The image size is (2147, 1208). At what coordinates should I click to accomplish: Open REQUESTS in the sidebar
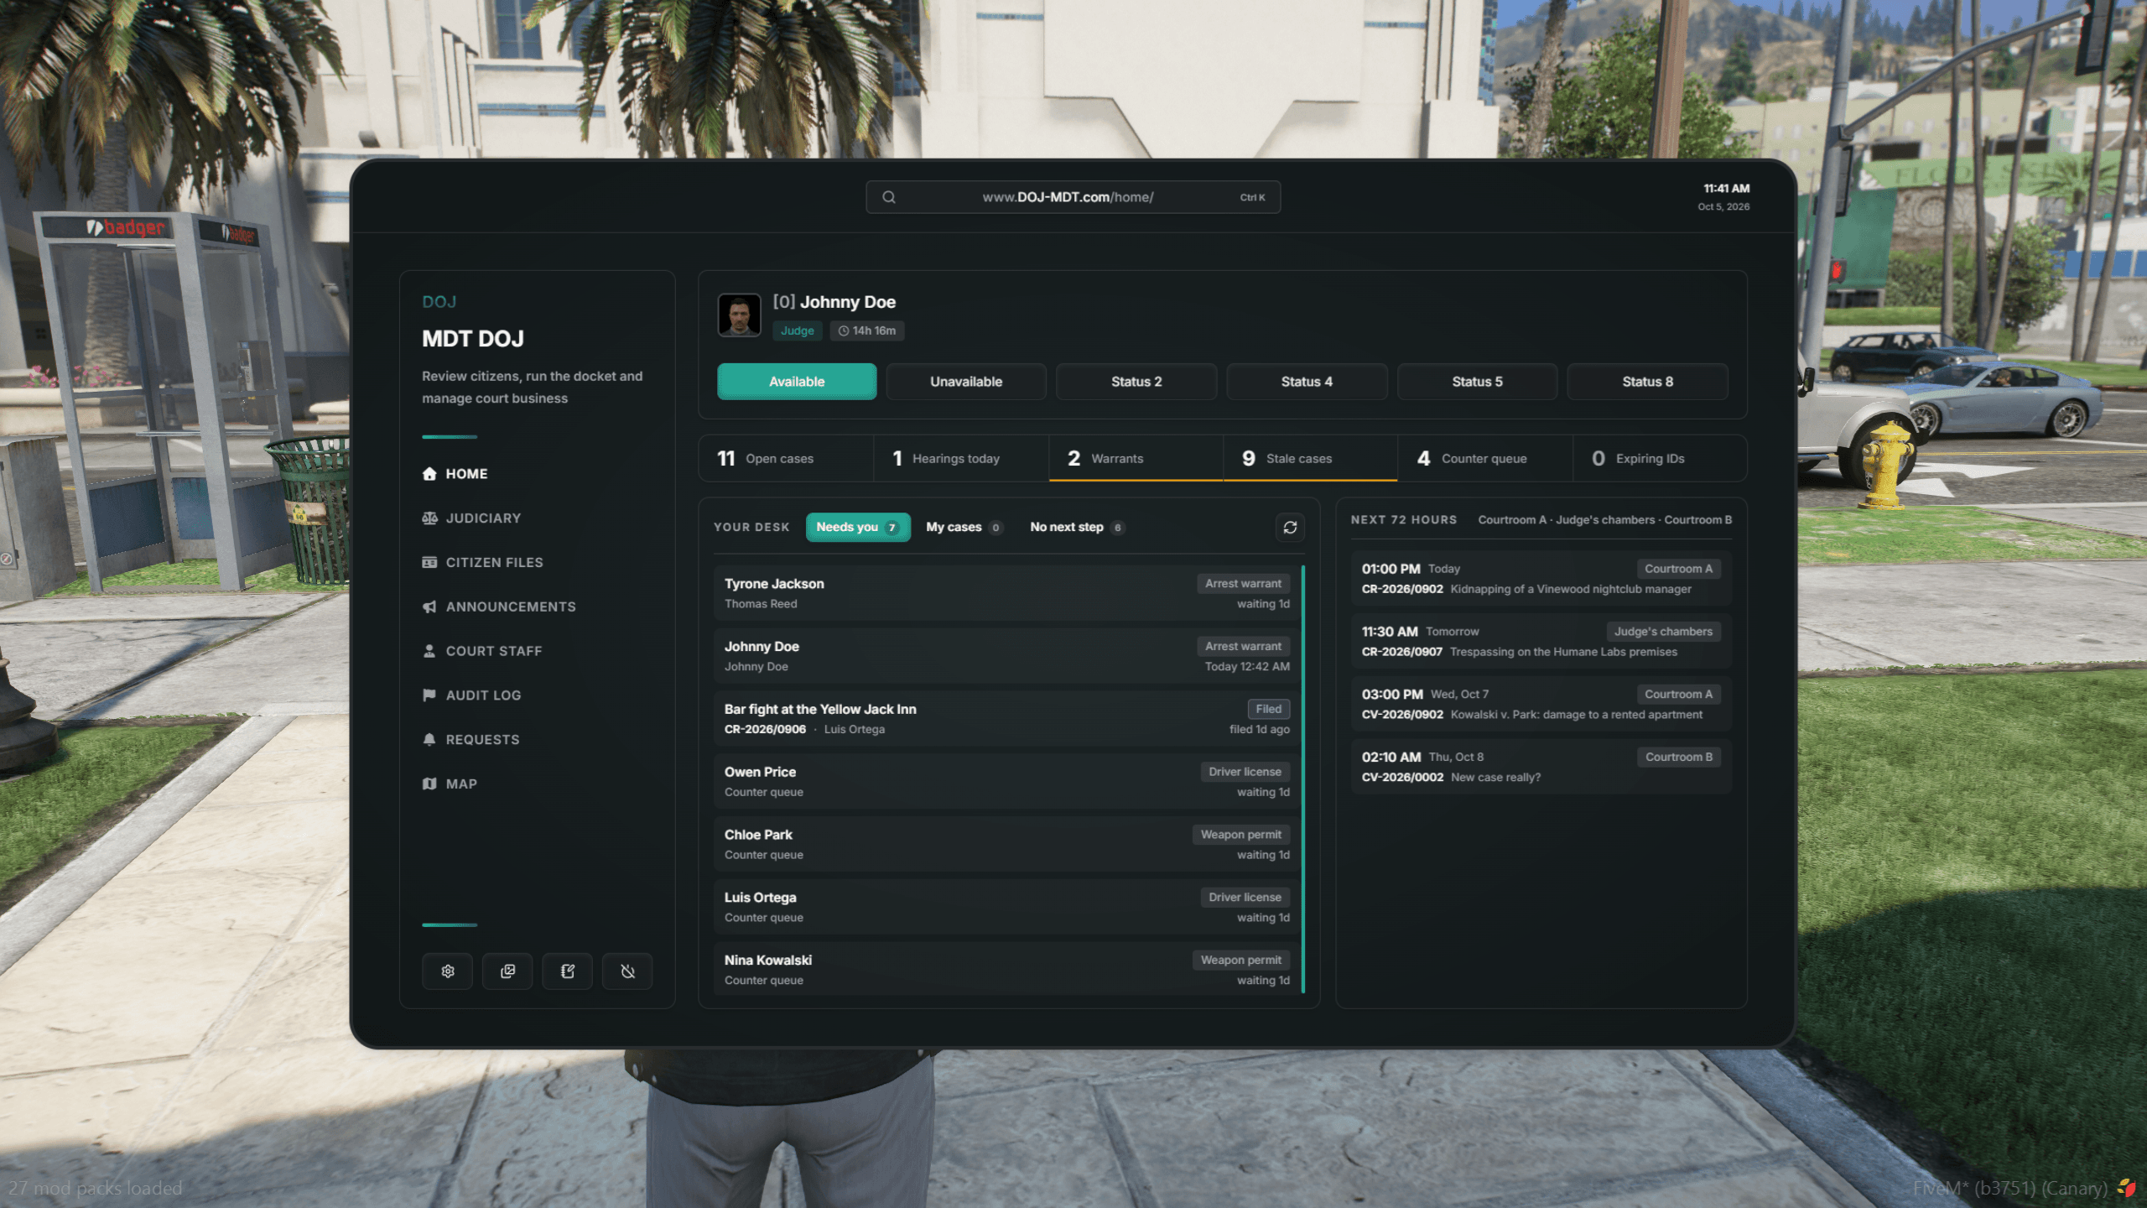pos(471,740)
